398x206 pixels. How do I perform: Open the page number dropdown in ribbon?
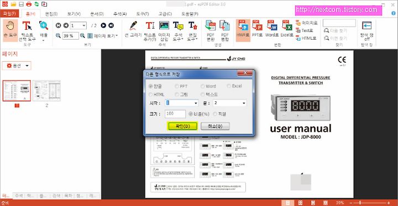84,25
